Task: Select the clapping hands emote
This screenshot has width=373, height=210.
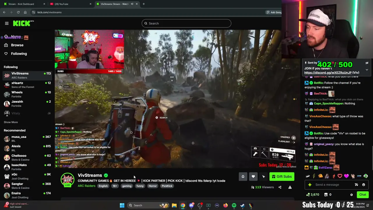Action: [x=353, y=176]
